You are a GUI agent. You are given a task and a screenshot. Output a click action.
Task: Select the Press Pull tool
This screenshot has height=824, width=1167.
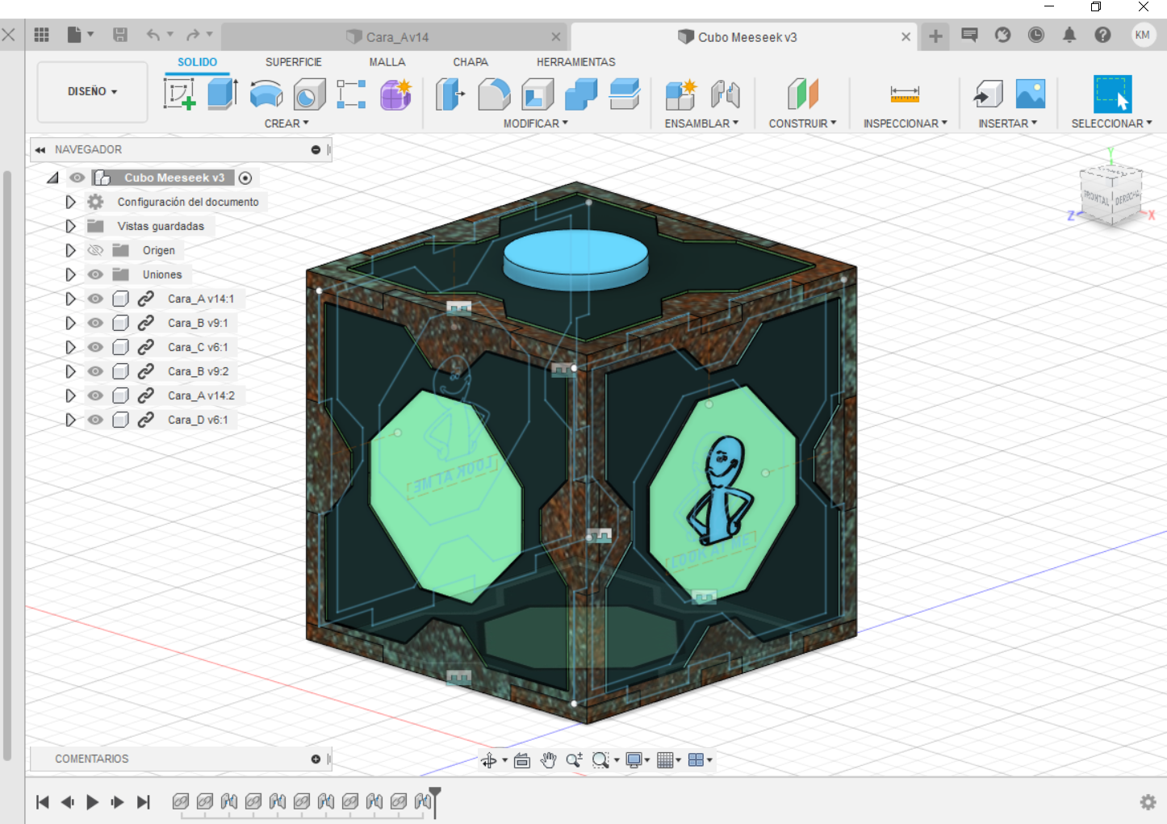pos(450,94)
